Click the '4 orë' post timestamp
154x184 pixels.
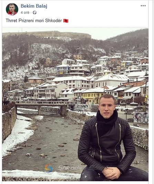25,12
